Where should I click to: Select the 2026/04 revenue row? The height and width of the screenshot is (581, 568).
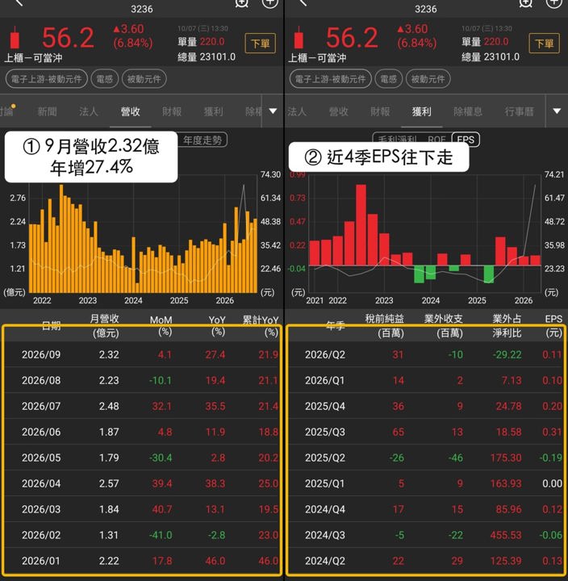pyautogui.click(x=142, y=483)
